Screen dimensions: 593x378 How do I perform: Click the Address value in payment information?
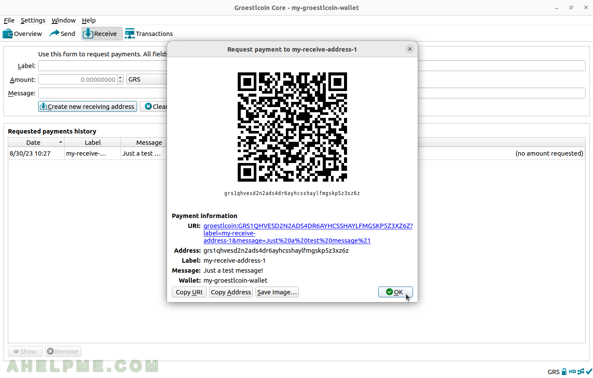pos(276,251)
